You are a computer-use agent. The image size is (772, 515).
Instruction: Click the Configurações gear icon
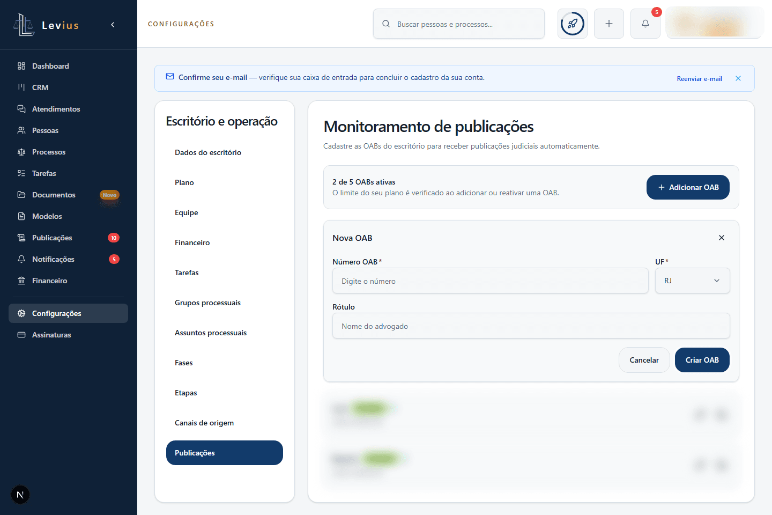(x=21, y=313)
